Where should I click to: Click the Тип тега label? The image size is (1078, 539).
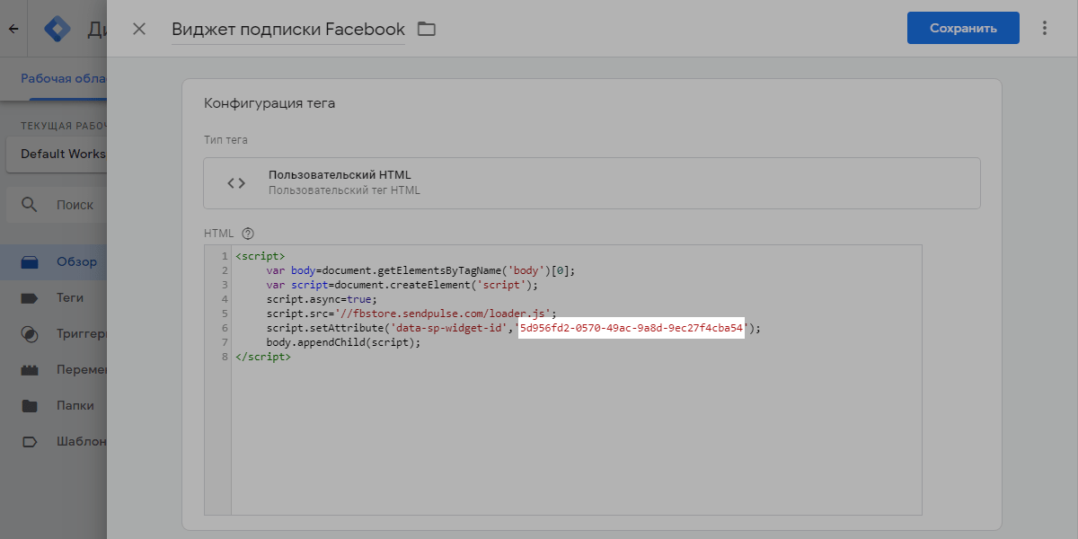226,140
